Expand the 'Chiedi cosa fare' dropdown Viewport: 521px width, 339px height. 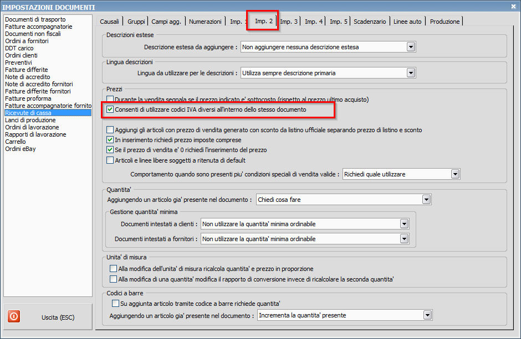click(x=427, y=200)
